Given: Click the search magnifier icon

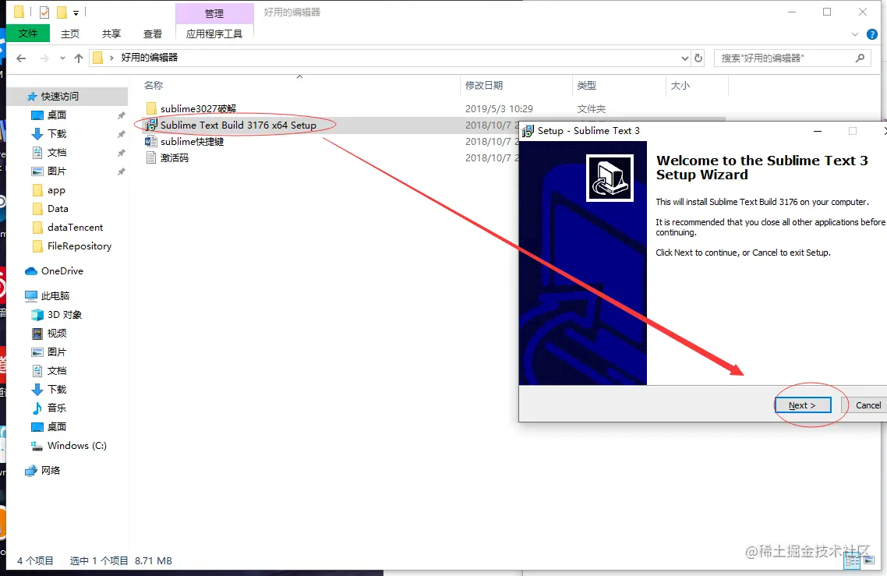Looking at the screenshot, I should [860, 58].
